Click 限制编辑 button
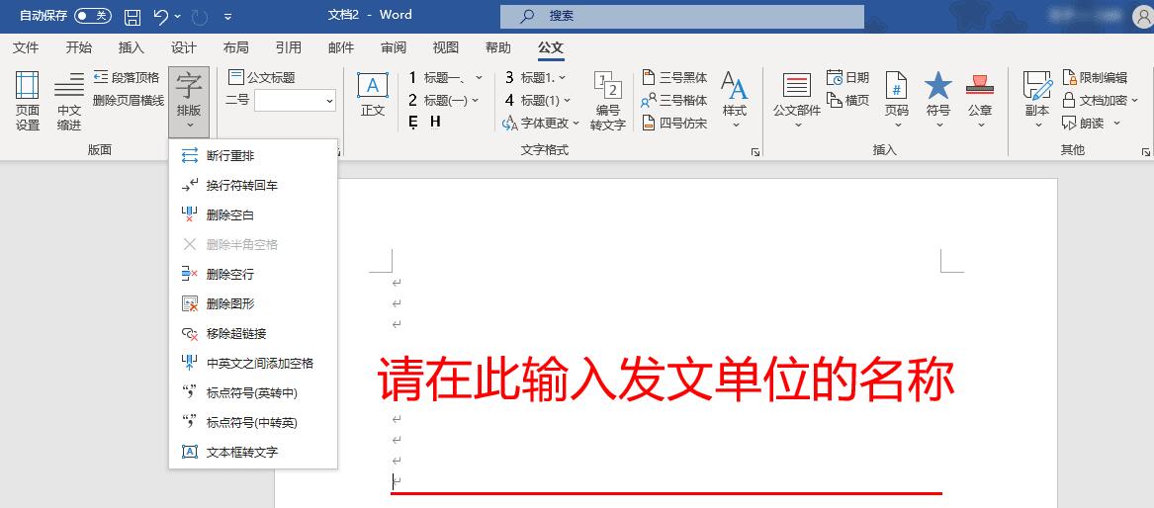 click(x=1095, y=77)
